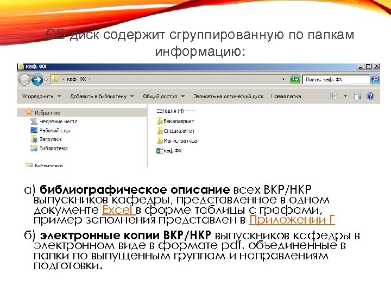Open the view options dropdown arrow
Image resolution: width=391 pixels, height=293 pixels.
(345, 96)
